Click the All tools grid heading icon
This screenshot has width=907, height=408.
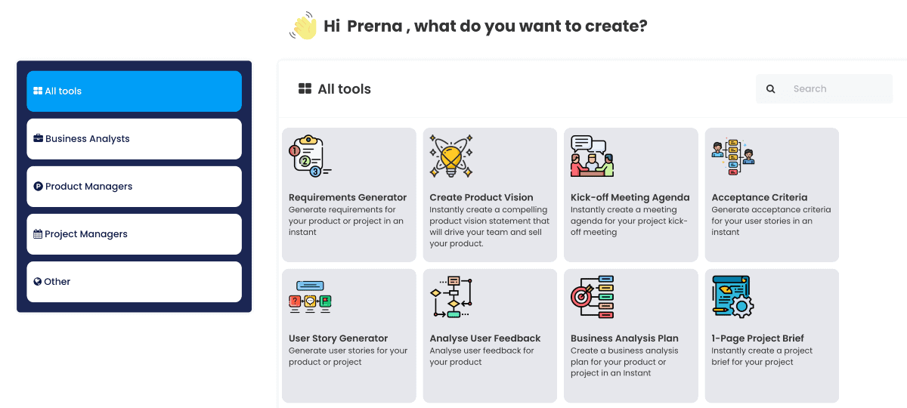click(305, 89)
